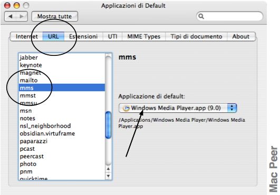Choose msn in the scheme list

pyautogui.click(x=62, y=111)
